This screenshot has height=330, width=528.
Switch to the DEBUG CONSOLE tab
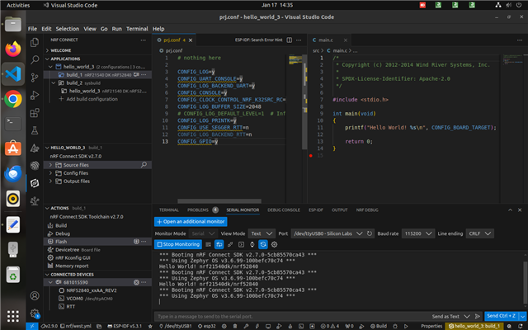click(x=284, y=210)
